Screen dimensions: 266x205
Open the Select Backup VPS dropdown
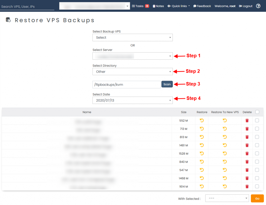pyautogui.click(x=132, y=37)
